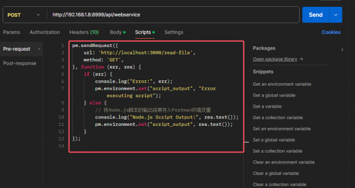Click the Chinese comment on line 9

153,110
